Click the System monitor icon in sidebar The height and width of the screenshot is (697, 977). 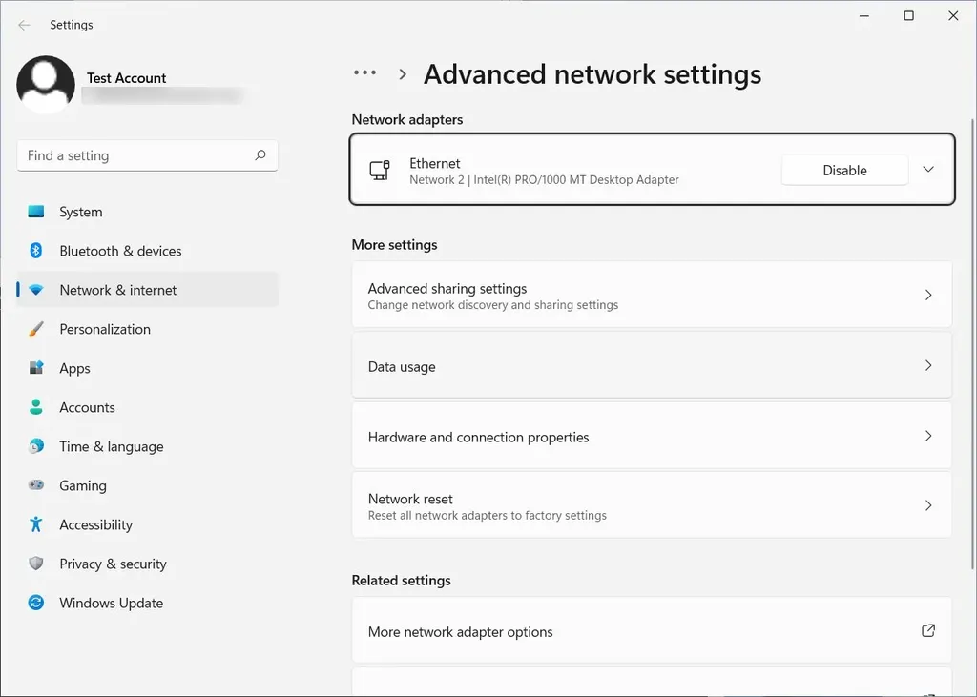[36, 212]
